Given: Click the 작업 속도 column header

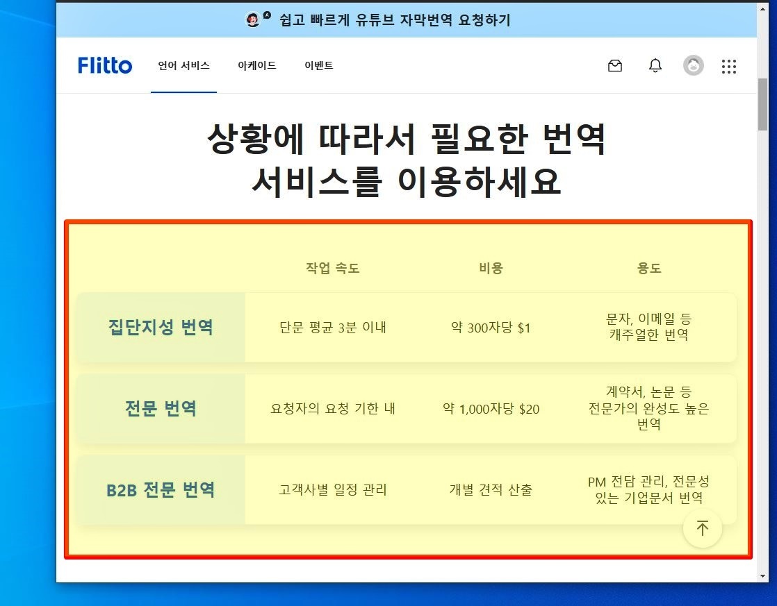Looking at the screenshot, I should click(332, 269).
